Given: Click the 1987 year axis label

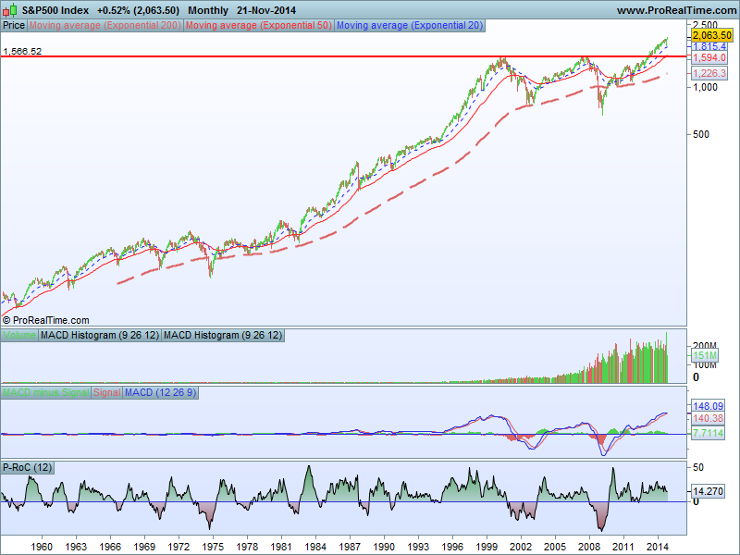Looking at the screenshot, I should pos(350,547).
